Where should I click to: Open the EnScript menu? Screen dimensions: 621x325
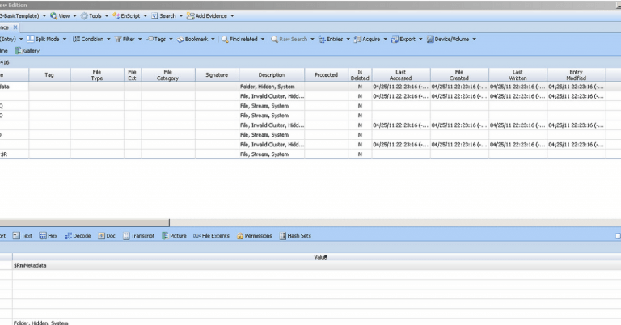coord(130,15)
